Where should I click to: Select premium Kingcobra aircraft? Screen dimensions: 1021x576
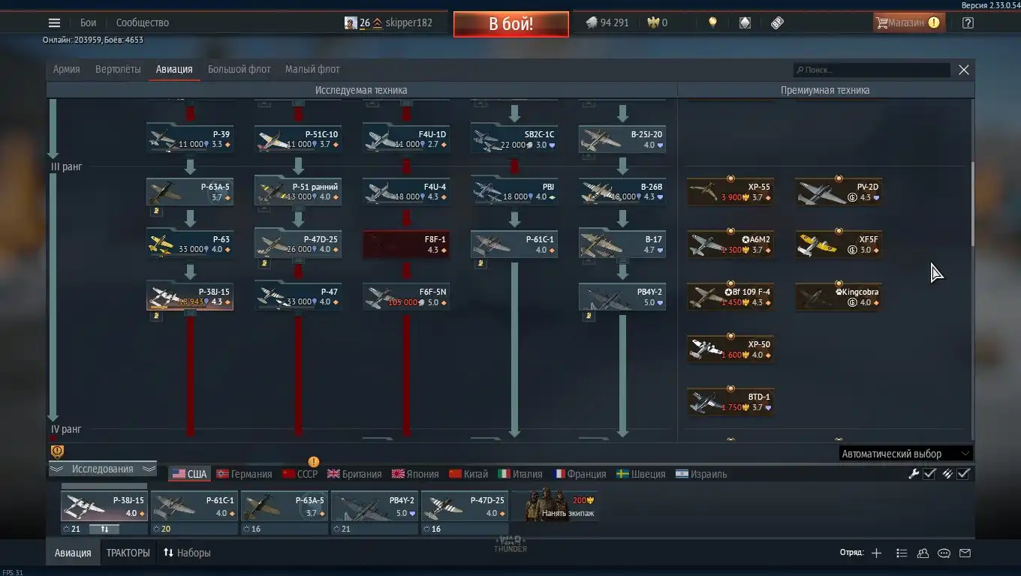click(839, 297)
